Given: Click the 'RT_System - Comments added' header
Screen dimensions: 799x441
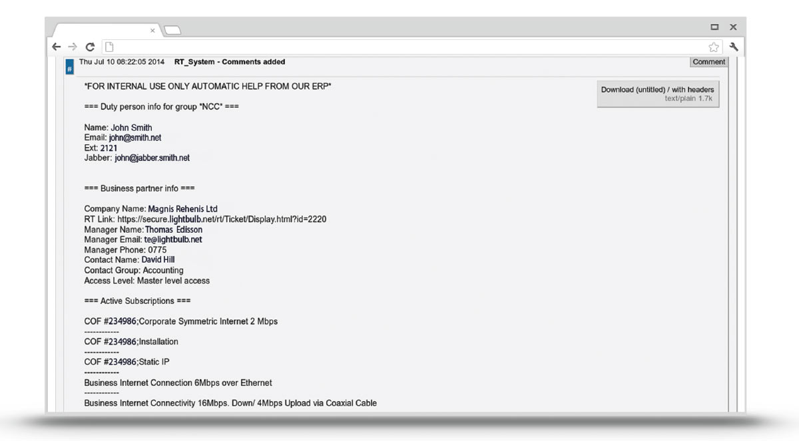Looking at the screenshot, I should 229,62.
